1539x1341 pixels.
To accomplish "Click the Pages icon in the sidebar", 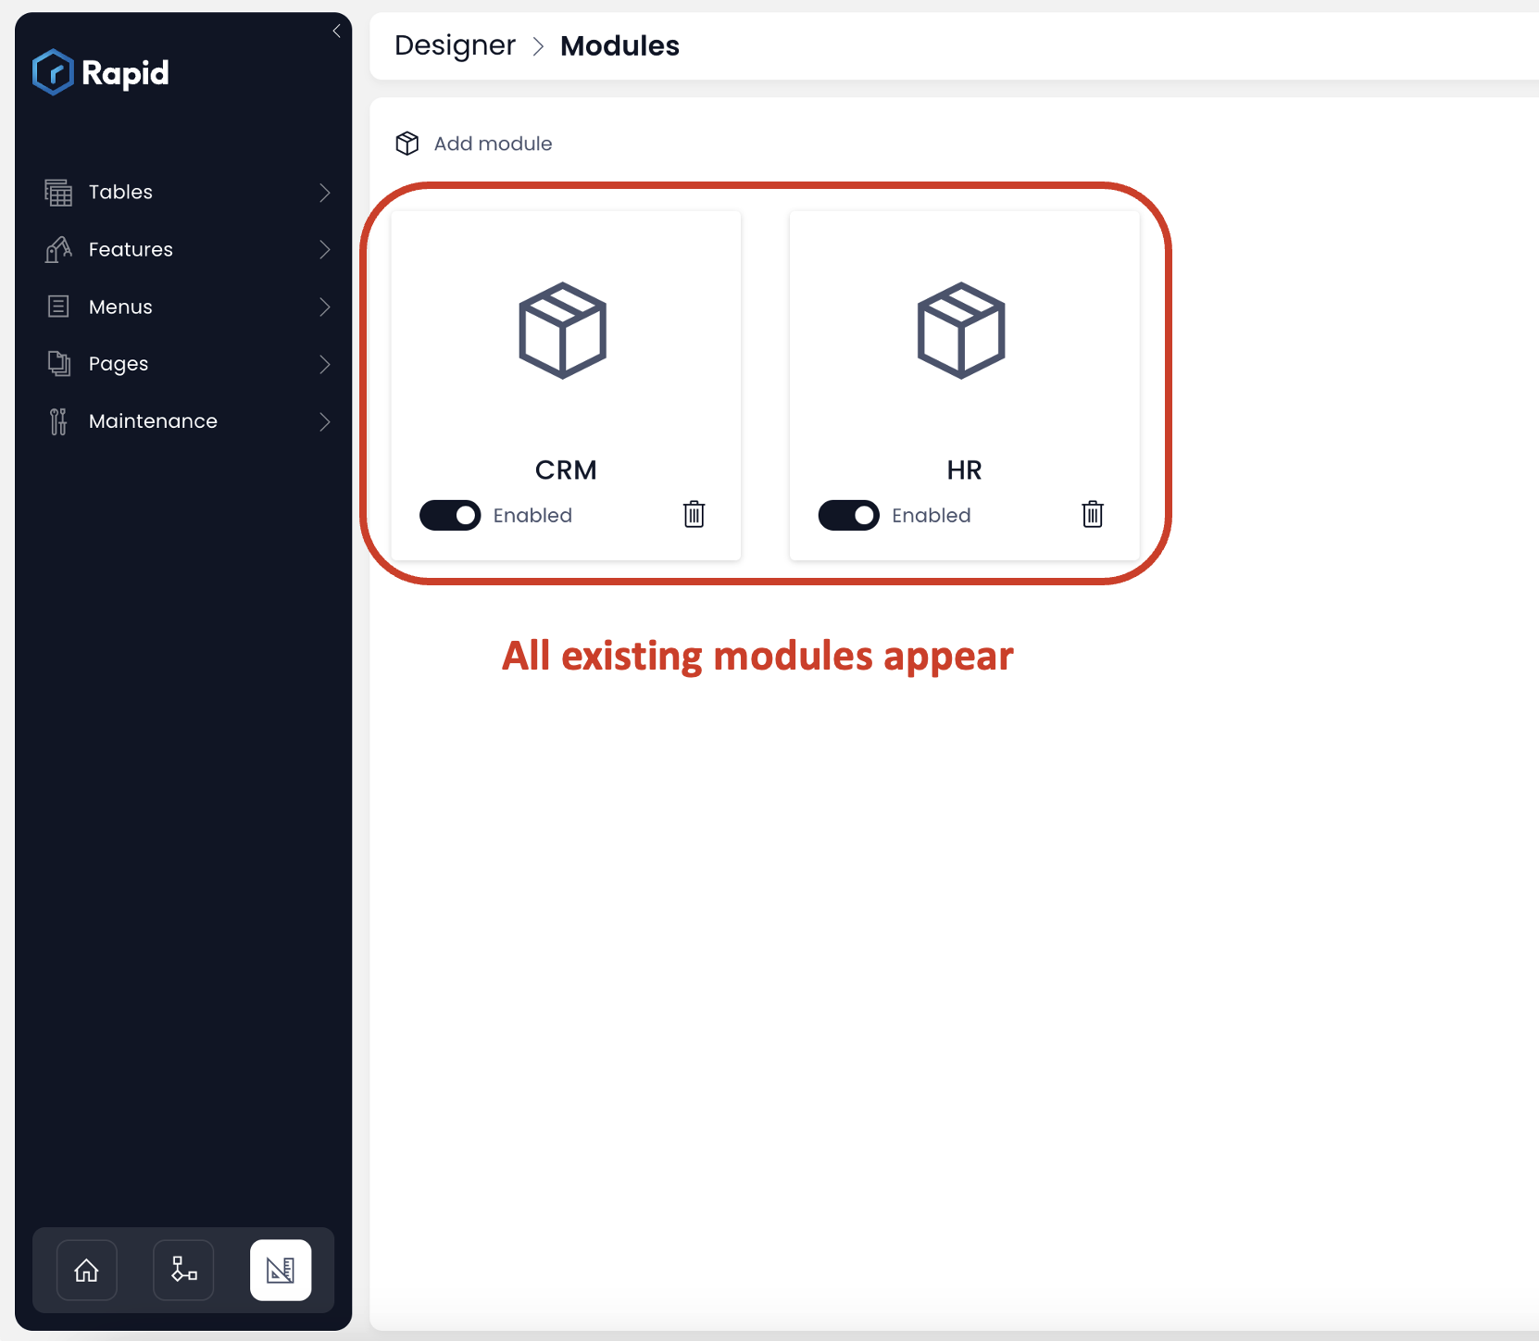I will (58, 364).
